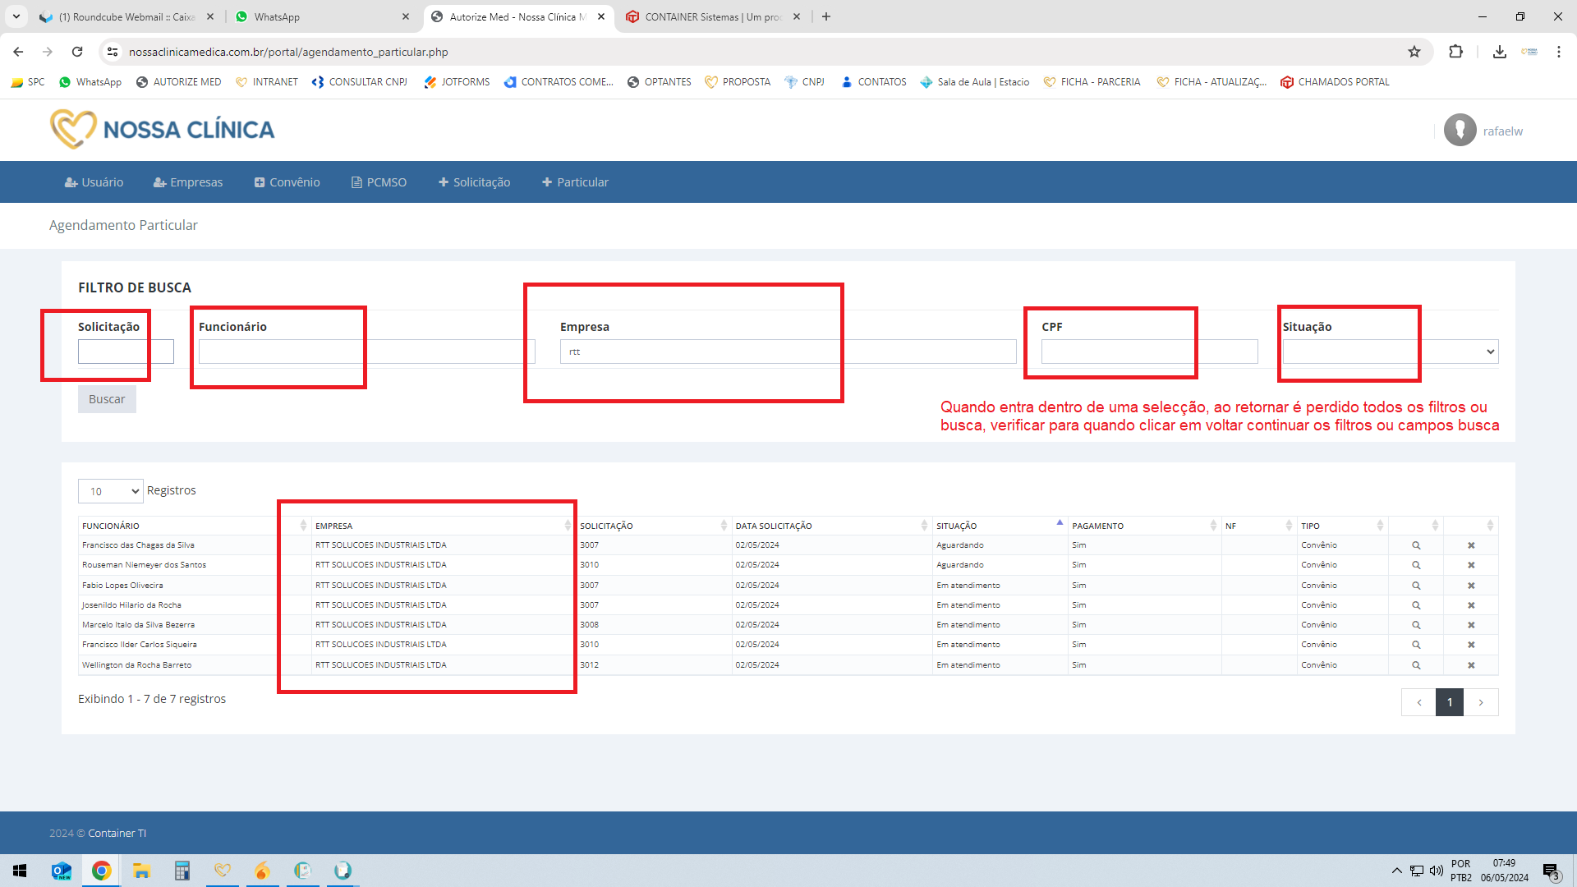The image size is (1577, 887).
Task: Reload the page with refresh icon
Action: coord(77,52)
